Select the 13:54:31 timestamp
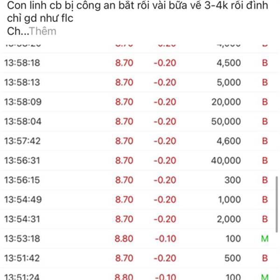The width and height of the screenshot is (280, 280). (x=22, y=219)
